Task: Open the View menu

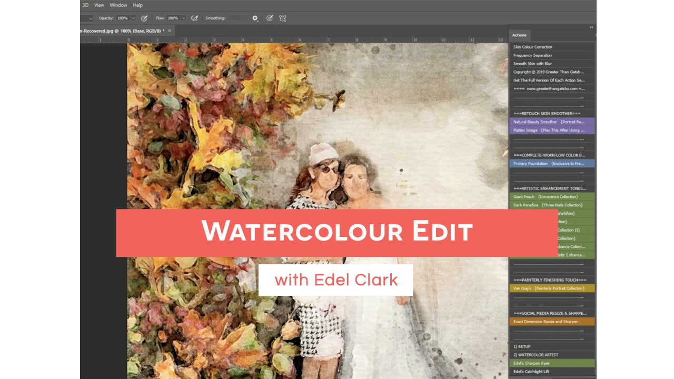Action: click(99, 5)
